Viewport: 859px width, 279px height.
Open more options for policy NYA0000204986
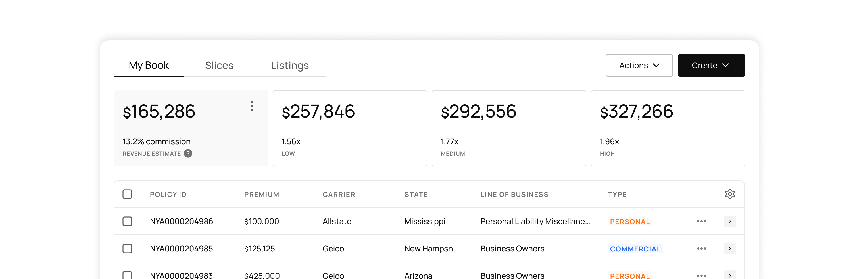(701, 221)
